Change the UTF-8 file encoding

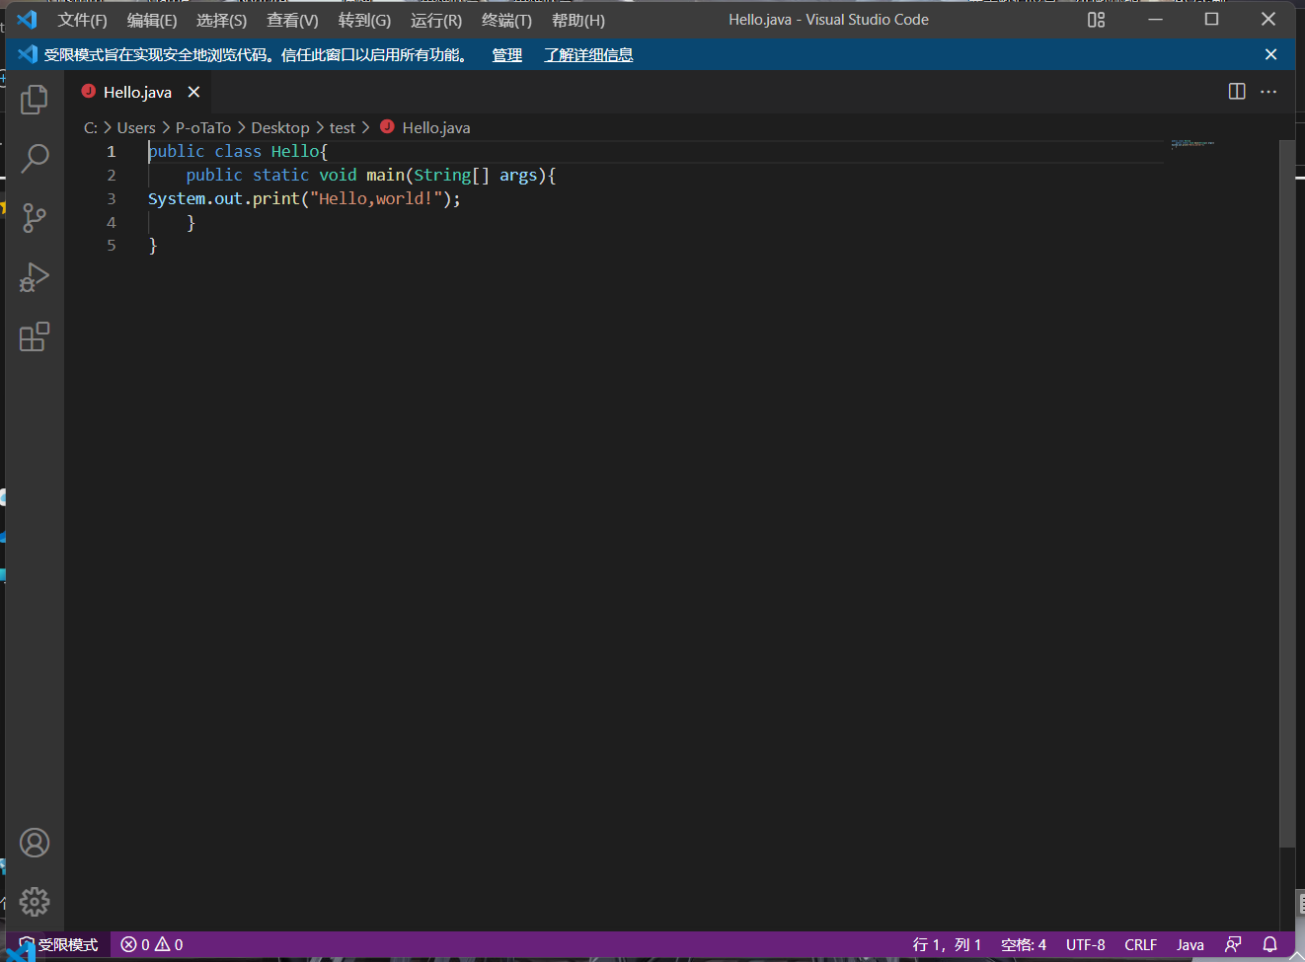1085,944
